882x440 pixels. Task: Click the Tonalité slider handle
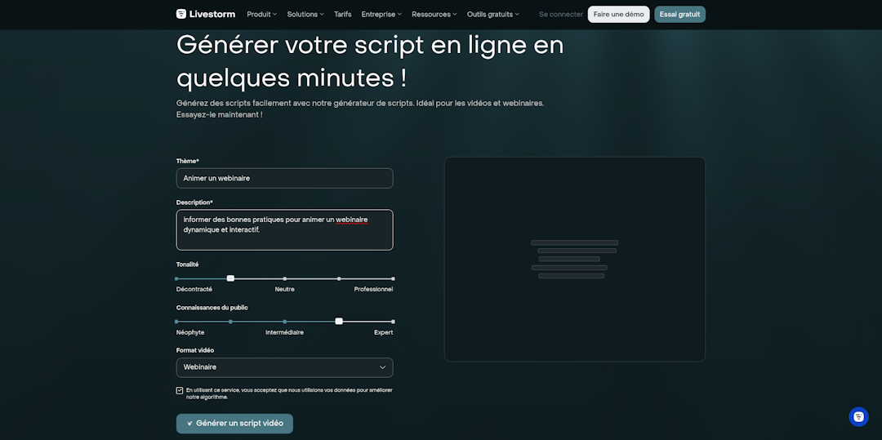230,278
